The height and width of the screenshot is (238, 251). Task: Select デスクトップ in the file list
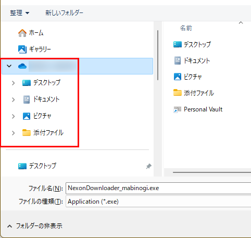pos(197,44)
